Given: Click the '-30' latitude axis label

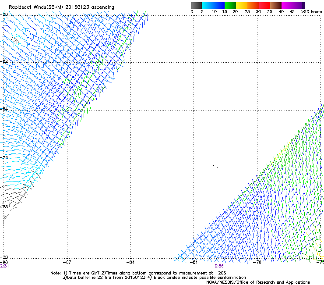Looking at the screenshot, I should pyautogui.click(x=4, y=257).
